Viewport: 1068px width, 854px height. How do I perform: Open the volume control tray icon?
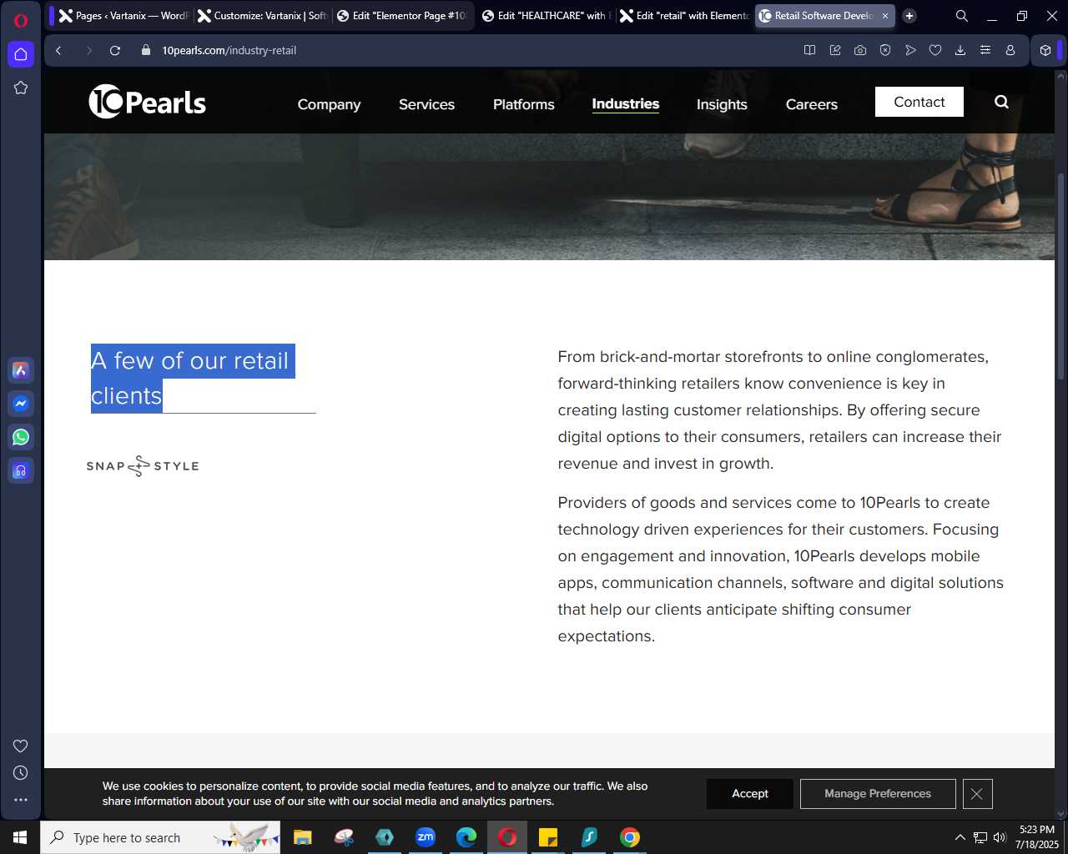point(1000,837)
